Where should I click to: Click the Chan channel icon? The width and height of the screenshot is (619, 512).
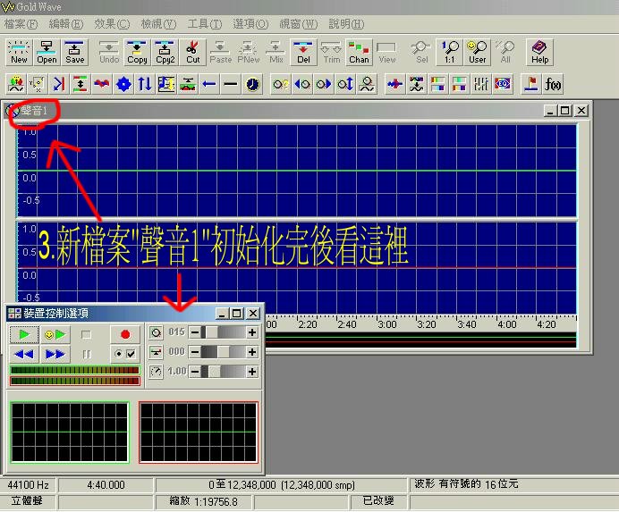359,52
